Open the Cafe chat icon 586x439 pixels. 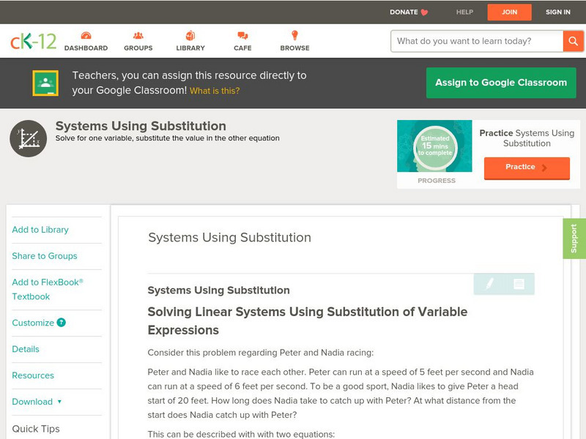click(242, 36)
